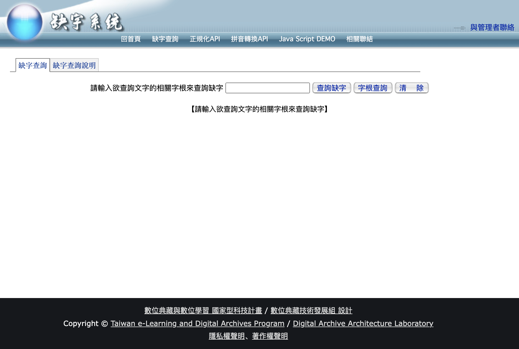Read the 隱私權聲明 privacy statement
Viewport: 519px width, 349px height.
point(227,336)
